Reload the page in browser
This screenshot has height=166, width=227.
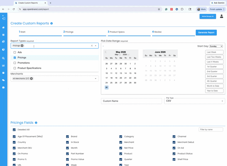click(14, 9)
